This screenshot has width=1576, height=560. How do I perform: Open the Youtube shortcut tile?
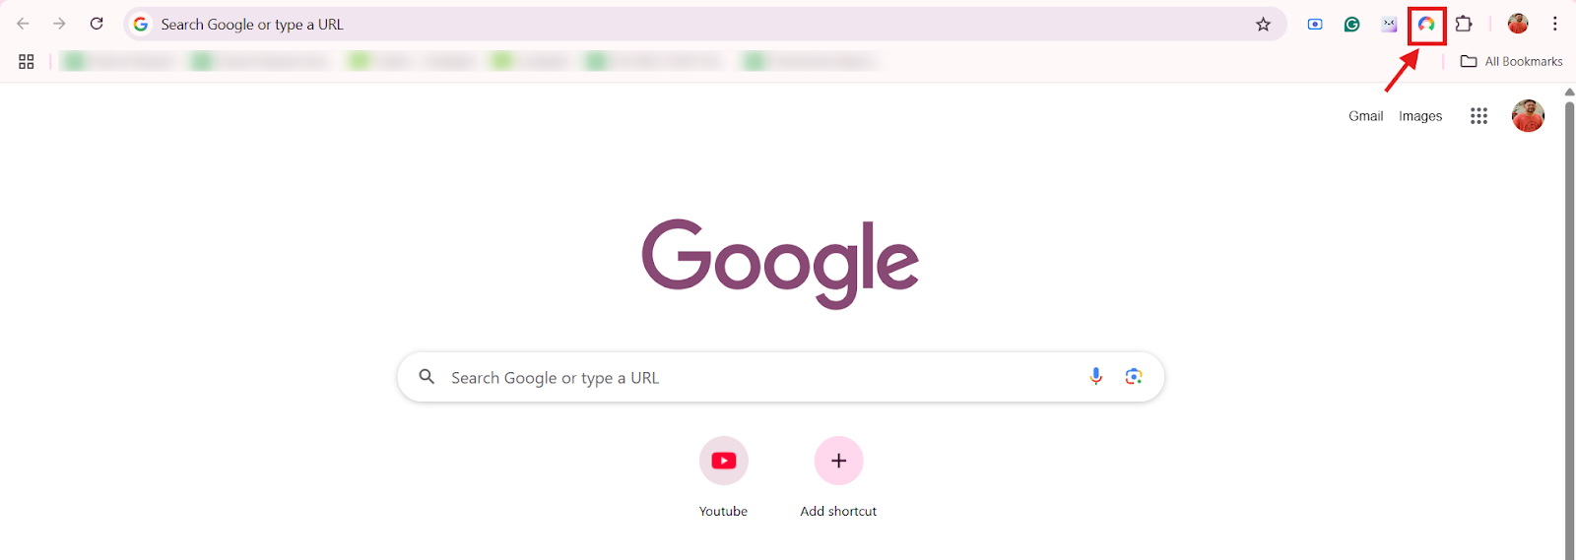coord(723,461)
